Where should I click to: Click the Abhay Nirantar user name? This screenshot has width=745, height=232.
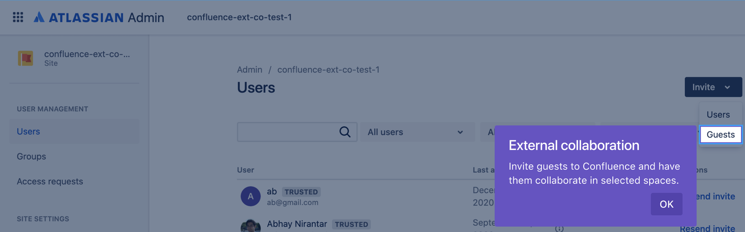pos(297,223)
